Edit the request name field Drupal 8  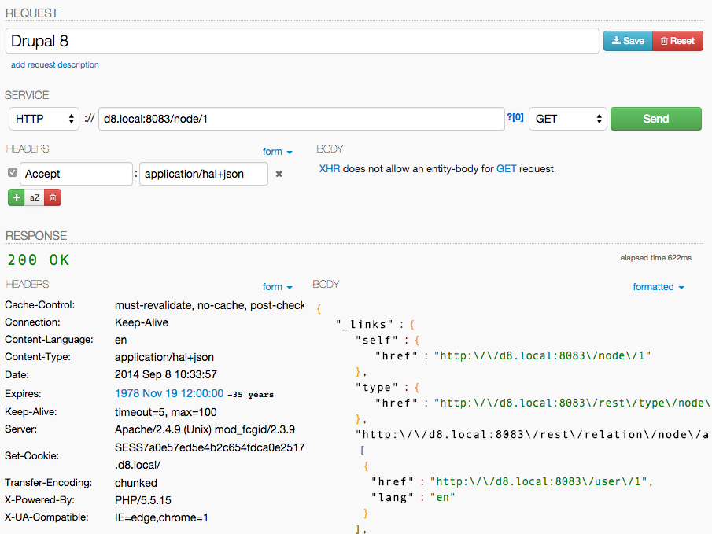[302, 41]
